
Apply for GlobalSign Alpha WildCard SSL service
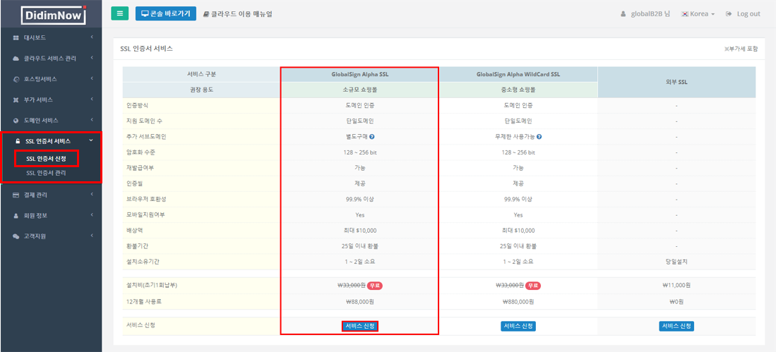coord(518,326)
